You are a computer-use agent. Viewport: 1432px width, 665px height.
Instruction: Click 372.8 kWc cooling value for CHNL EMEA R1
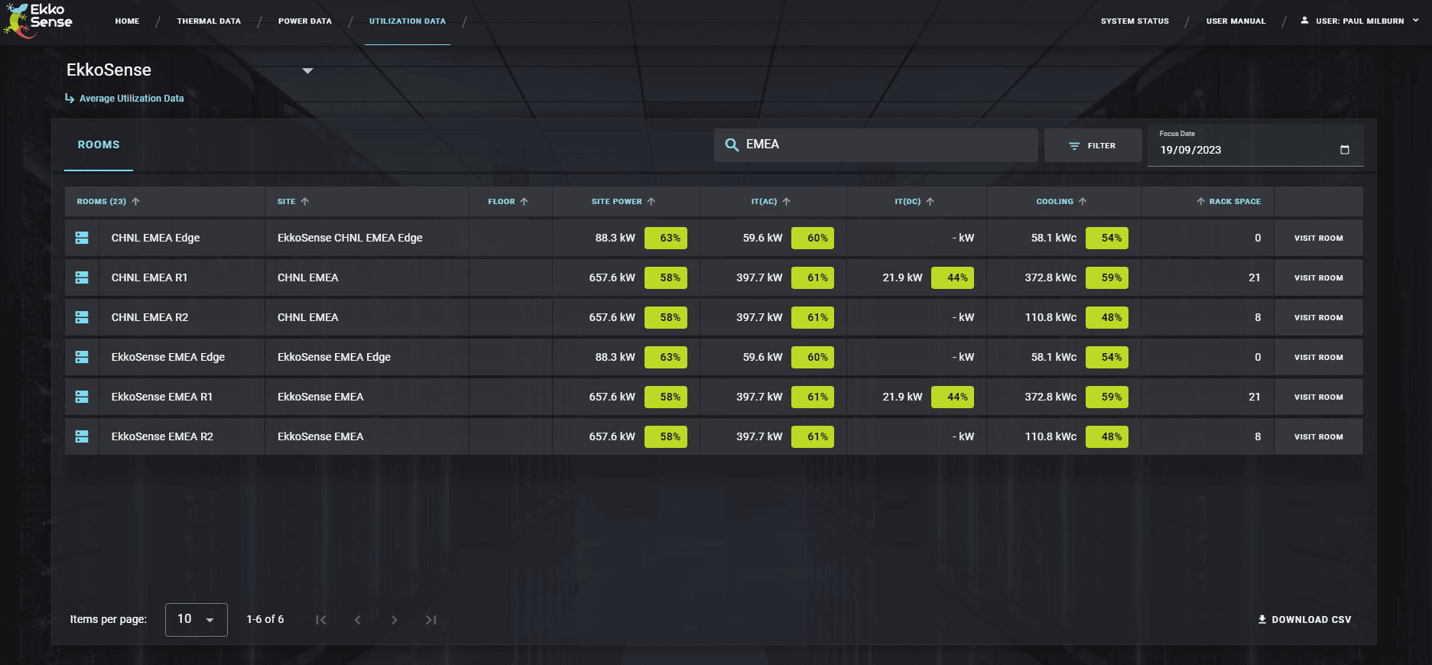coord(1050,277)
